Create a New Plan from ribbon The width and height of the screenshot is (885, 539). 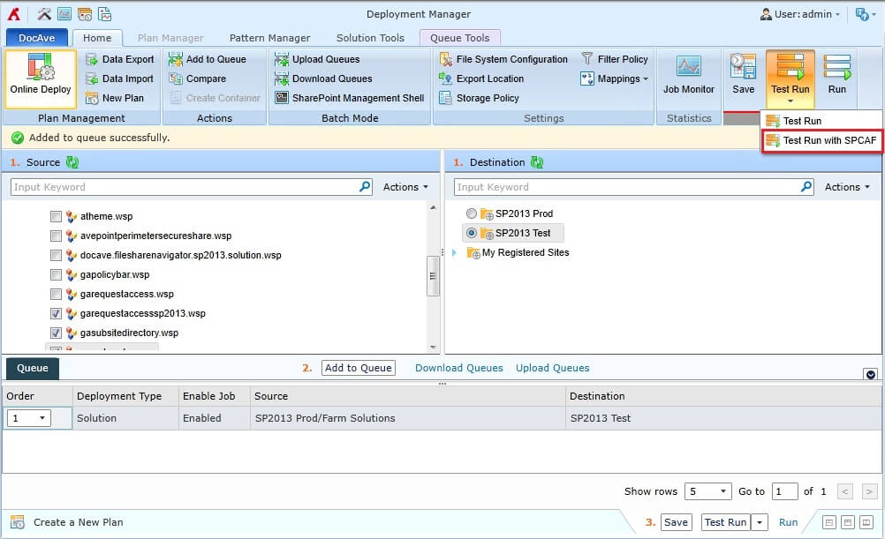point(115,98)
